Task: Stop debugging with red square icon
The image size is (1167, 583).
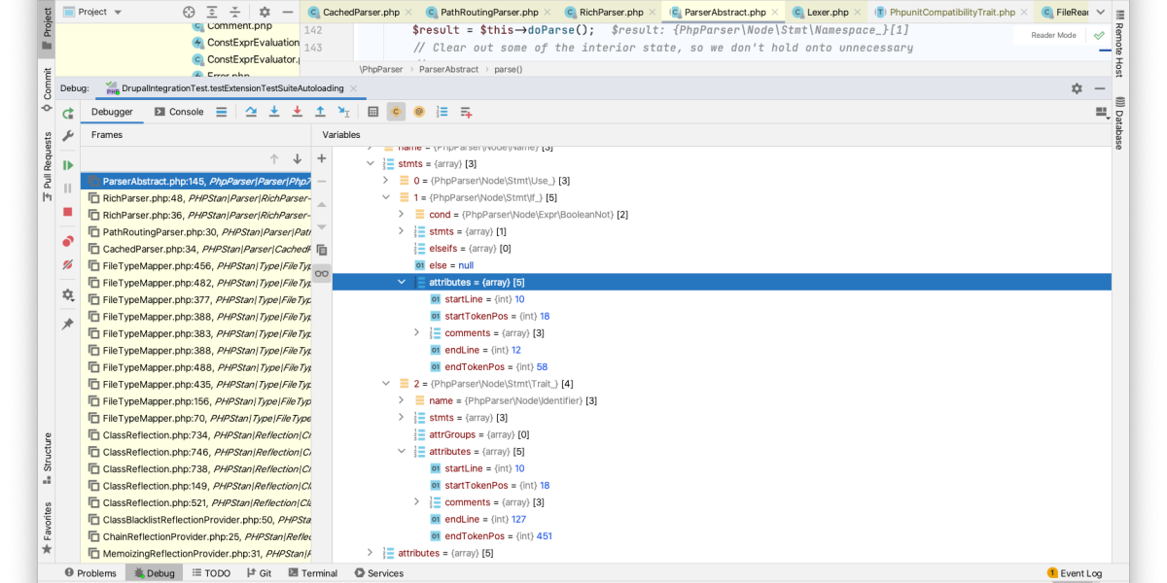Action: pyautogui.click(x=68, y=212)
